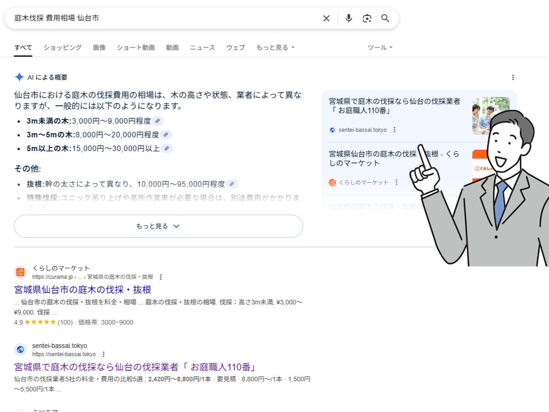This screenshot has width=549, height=412.
Task: Switch to the 画像 tab
Action: (99, 48)
